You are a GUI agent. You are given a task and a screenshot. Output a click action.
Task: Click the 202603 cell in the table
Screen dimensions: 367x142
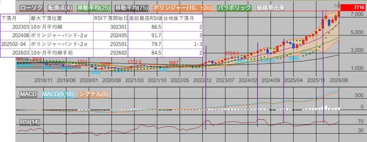pyautogui.click(x=15, y=53)
